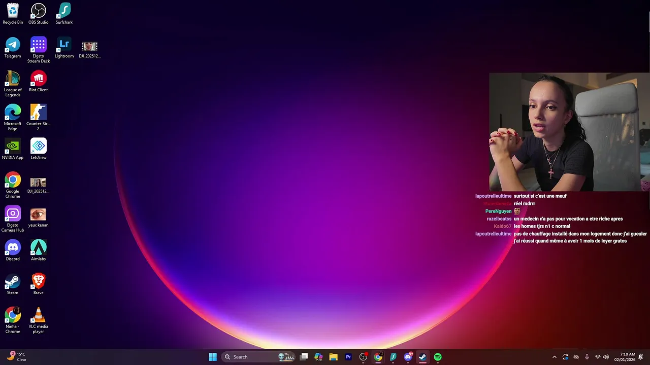Select the OBS Studio desktop shortcut

pos(39,14)
